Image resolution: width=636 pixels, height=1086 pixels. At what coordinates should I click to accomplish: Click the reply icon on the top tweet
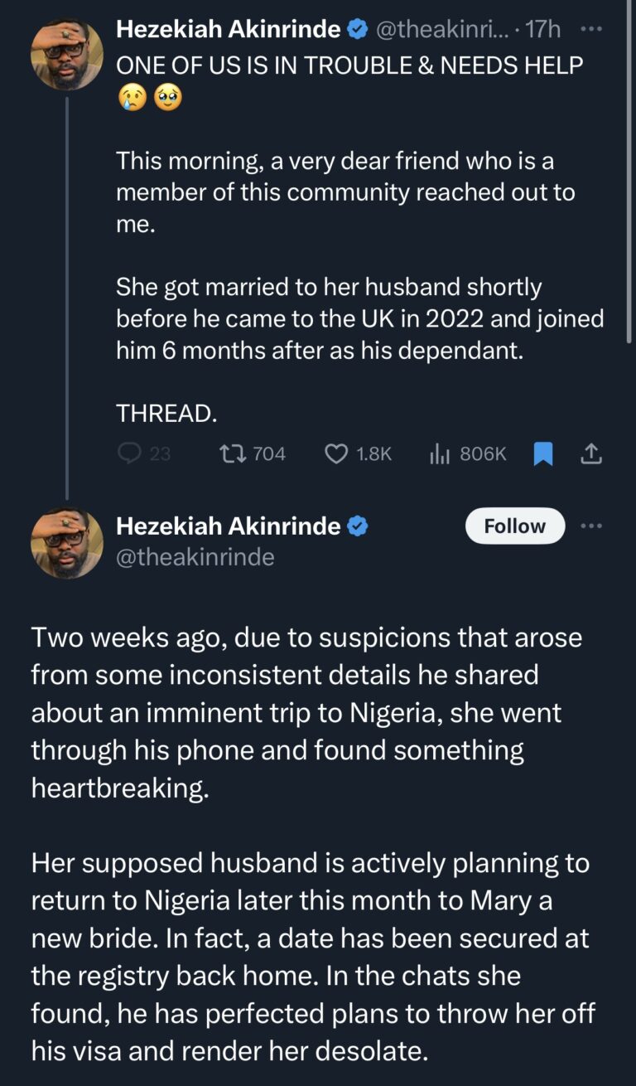pyautogui.click(x=130, y=453)
